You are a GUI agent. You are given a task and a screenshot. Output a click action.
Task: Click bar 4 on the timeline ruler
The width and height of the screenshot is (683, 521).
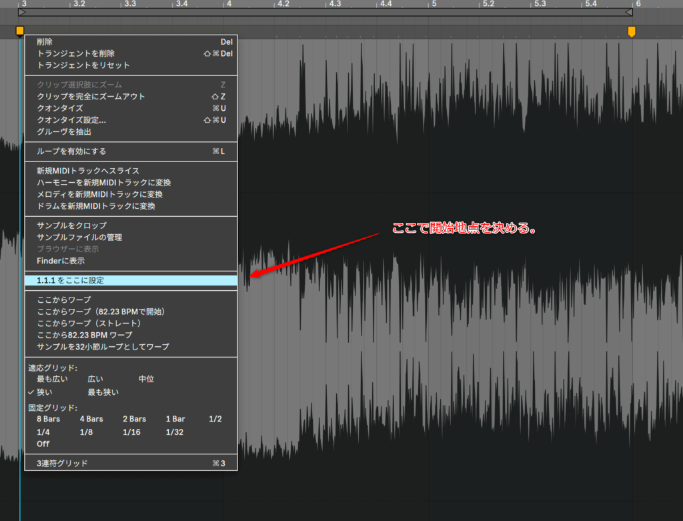coord(227,4)
